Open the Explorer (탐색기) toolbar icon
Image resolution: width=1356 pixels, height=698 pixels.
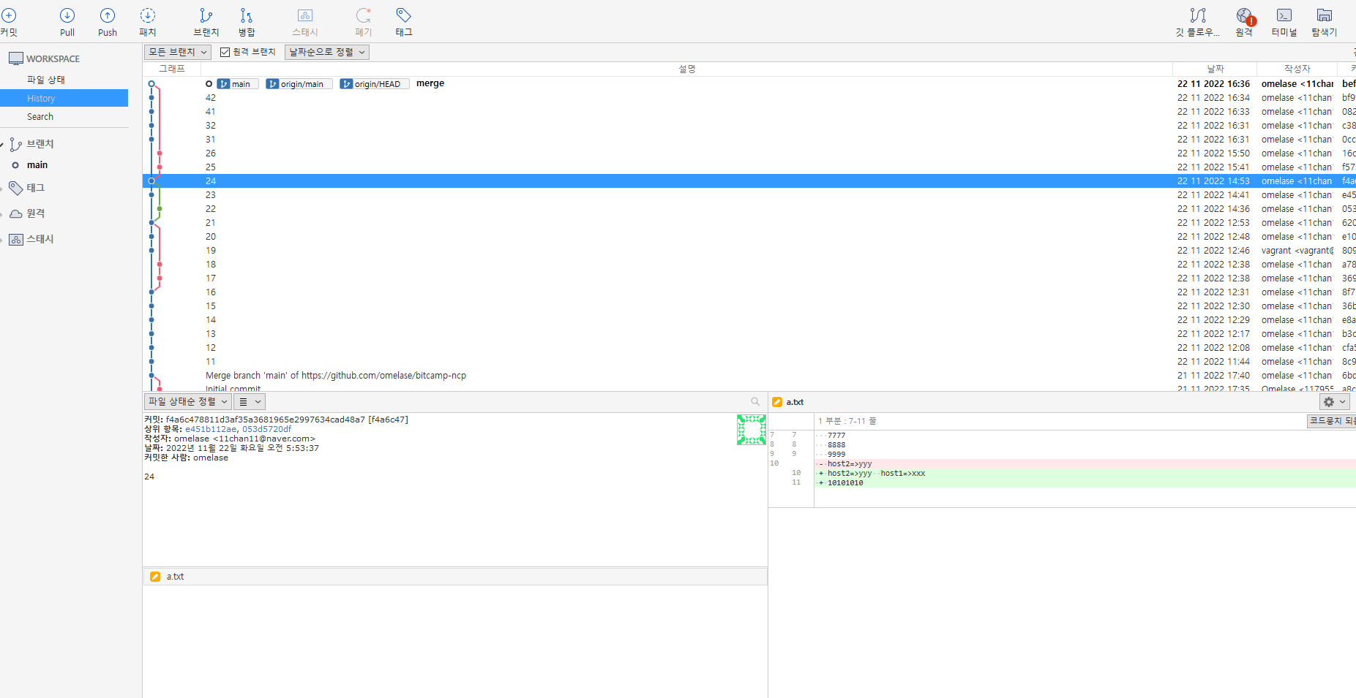point(1325,21)
